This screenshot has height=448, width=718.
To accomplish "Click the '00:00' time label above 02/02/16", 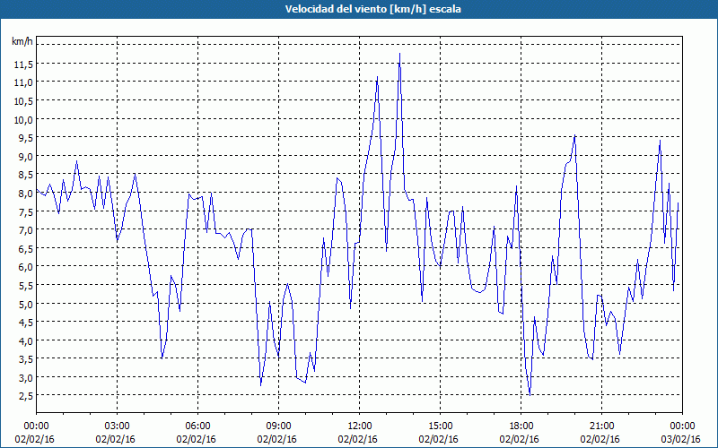I will tap(36, 426).
